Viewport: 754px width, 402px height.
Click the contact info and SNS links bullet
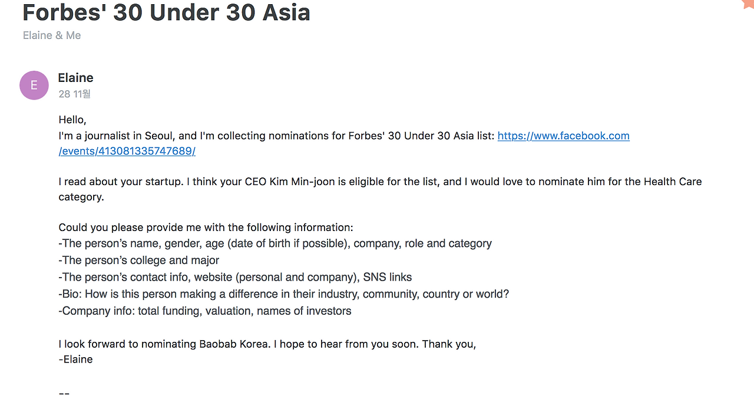tap(235, 278)
